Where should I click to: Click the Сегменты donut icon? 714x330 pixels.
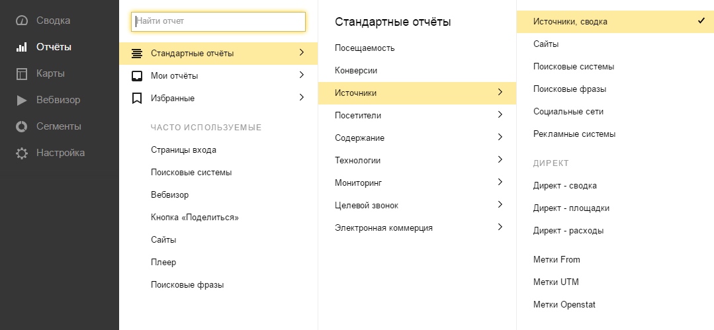point(22,126)
